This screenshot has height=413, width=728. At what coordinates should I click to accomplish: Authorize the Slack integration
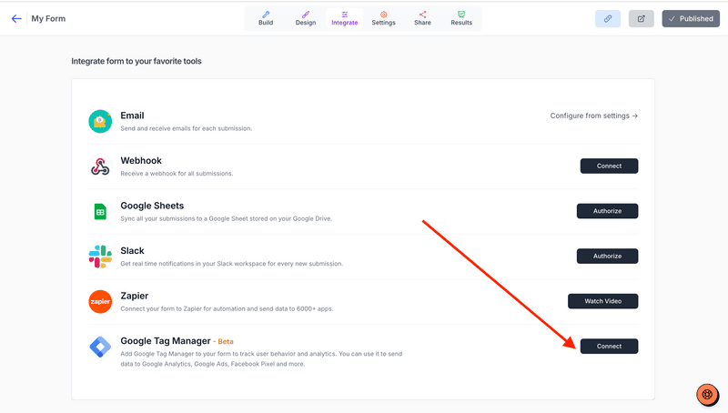pyautogui.click(x=607, y=256)
